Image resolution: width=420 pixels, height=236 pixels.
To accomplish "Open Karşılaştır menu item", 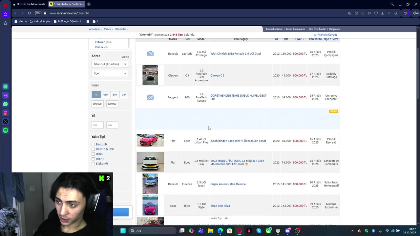I will point(334,29).
